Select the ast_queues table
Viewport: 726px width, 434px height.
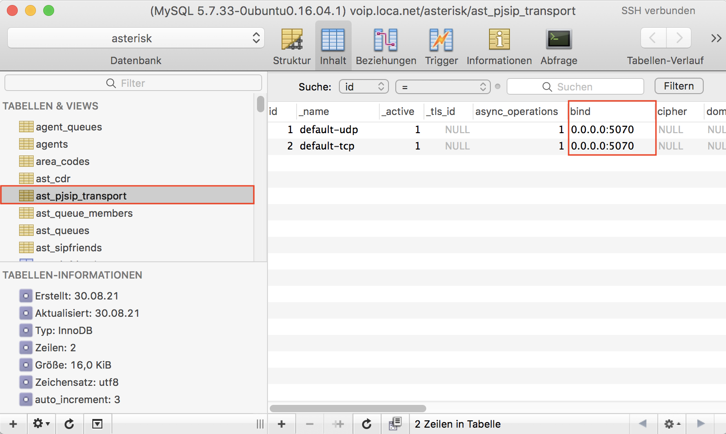pyautogui.click(x=62, y=230)
